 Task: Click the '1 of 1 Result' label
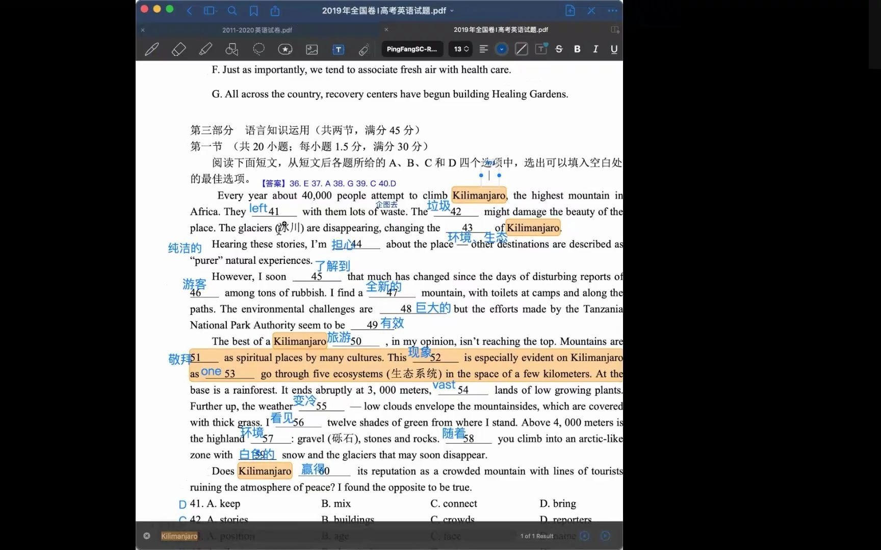pos(537,536)
